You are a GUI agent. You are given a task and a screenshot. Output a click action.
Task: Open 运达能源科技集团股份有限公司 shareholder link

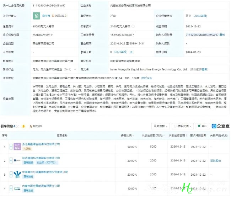[41, 158]
